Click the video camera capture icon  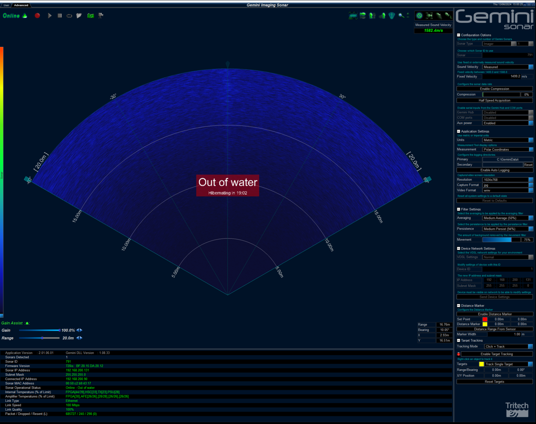(101, 16)
